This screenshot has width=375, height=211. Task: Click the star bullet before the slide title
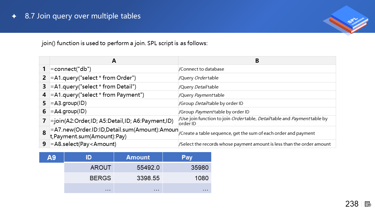14,16
